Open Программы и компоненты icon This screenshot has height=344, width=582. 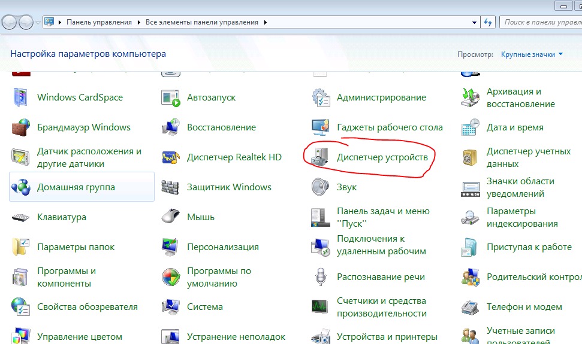tap(20, 278)
